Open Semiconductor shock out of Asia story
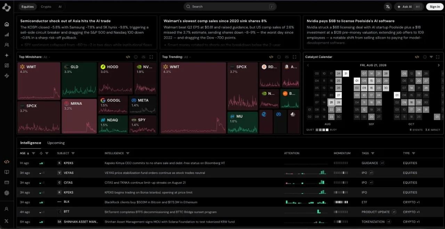 coord(86,32)
